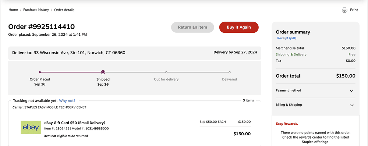
Task: Open the Receipt (pdf) link
Action: (x=287, y=38)
